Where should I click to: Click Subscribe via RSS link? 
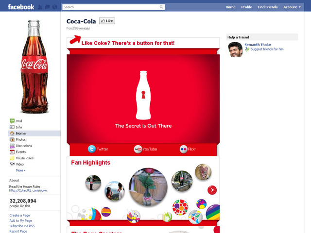coord(22,226)
